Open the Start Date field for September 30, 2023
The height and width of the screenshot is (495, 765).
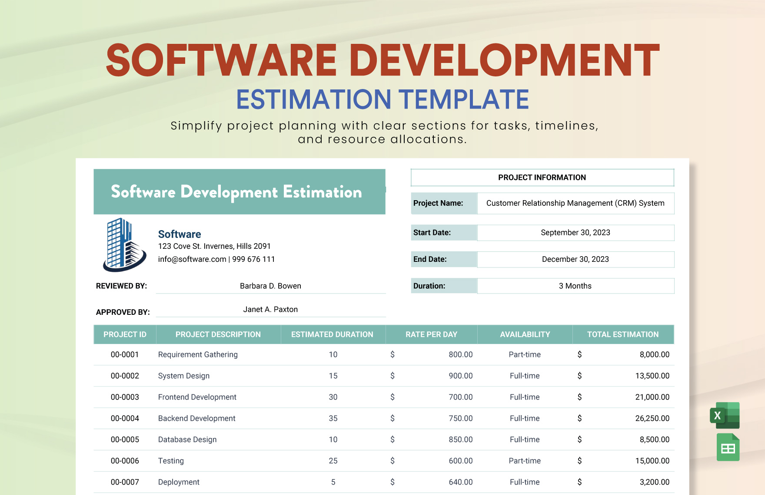(x=576, y=232)
